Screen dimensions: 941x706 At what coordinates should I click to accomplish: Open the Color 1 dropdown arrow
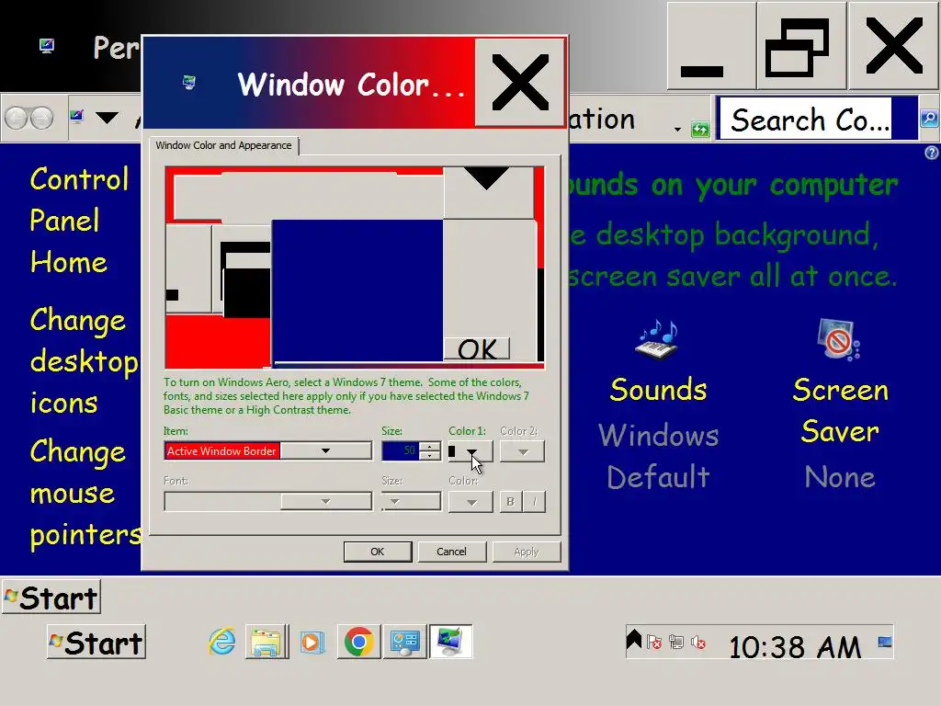click(x=471, y=451)
